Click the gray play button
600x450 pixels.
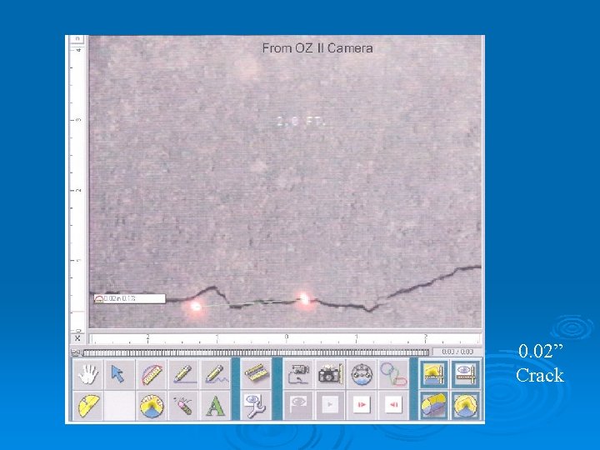click(x=330, y=406)
